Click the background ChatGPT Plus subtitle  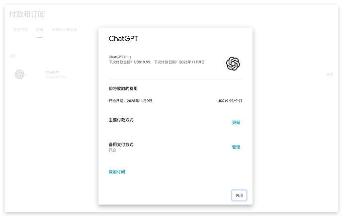pos(56,77)
